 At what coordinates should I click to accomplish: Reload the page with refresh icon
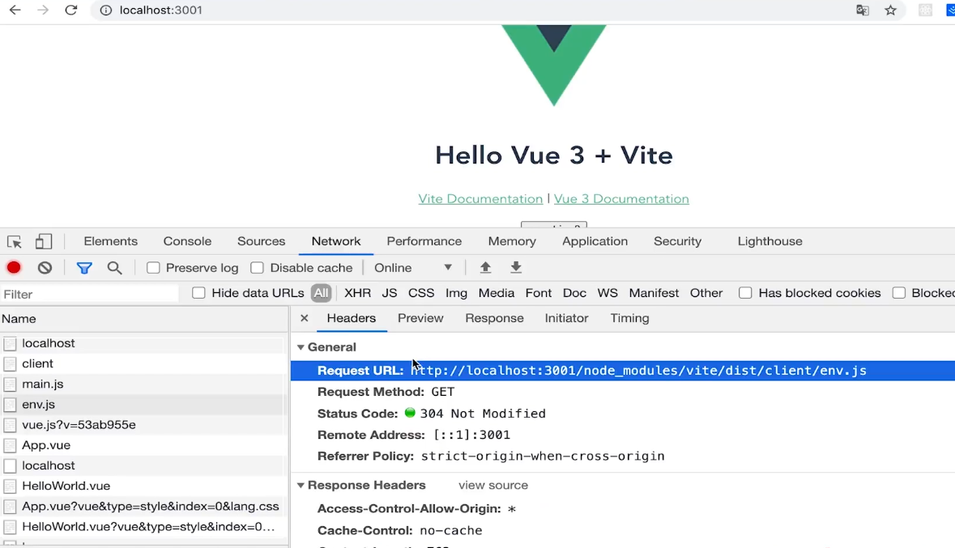click(x=70, y=10)
